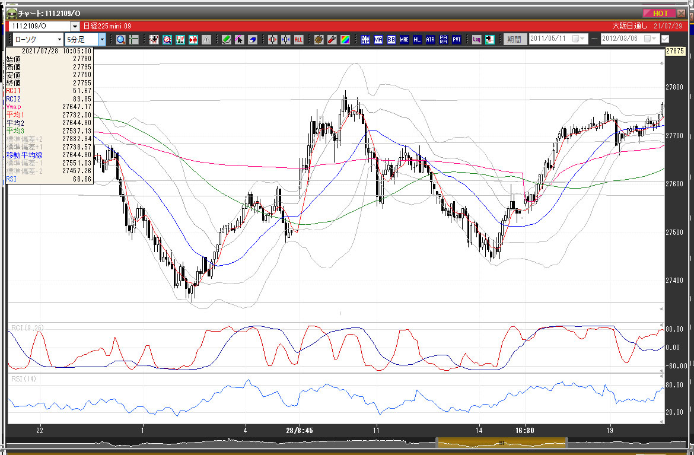Click the RSI(14) panel label
694x455 pixels.
tap(24, 379)
